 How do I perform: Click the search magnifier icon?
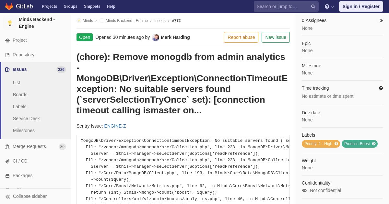313,6
